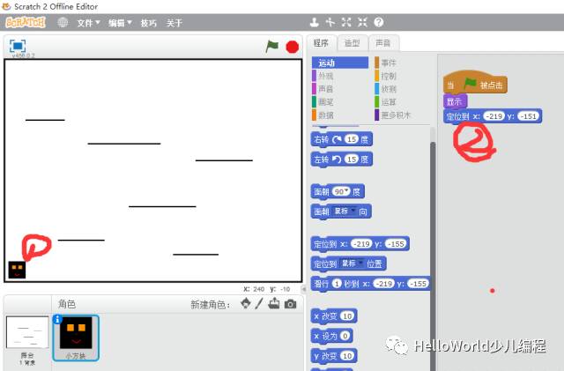Click the green flag to start the project
Screen dimensions: 564x371
(272, 47)
